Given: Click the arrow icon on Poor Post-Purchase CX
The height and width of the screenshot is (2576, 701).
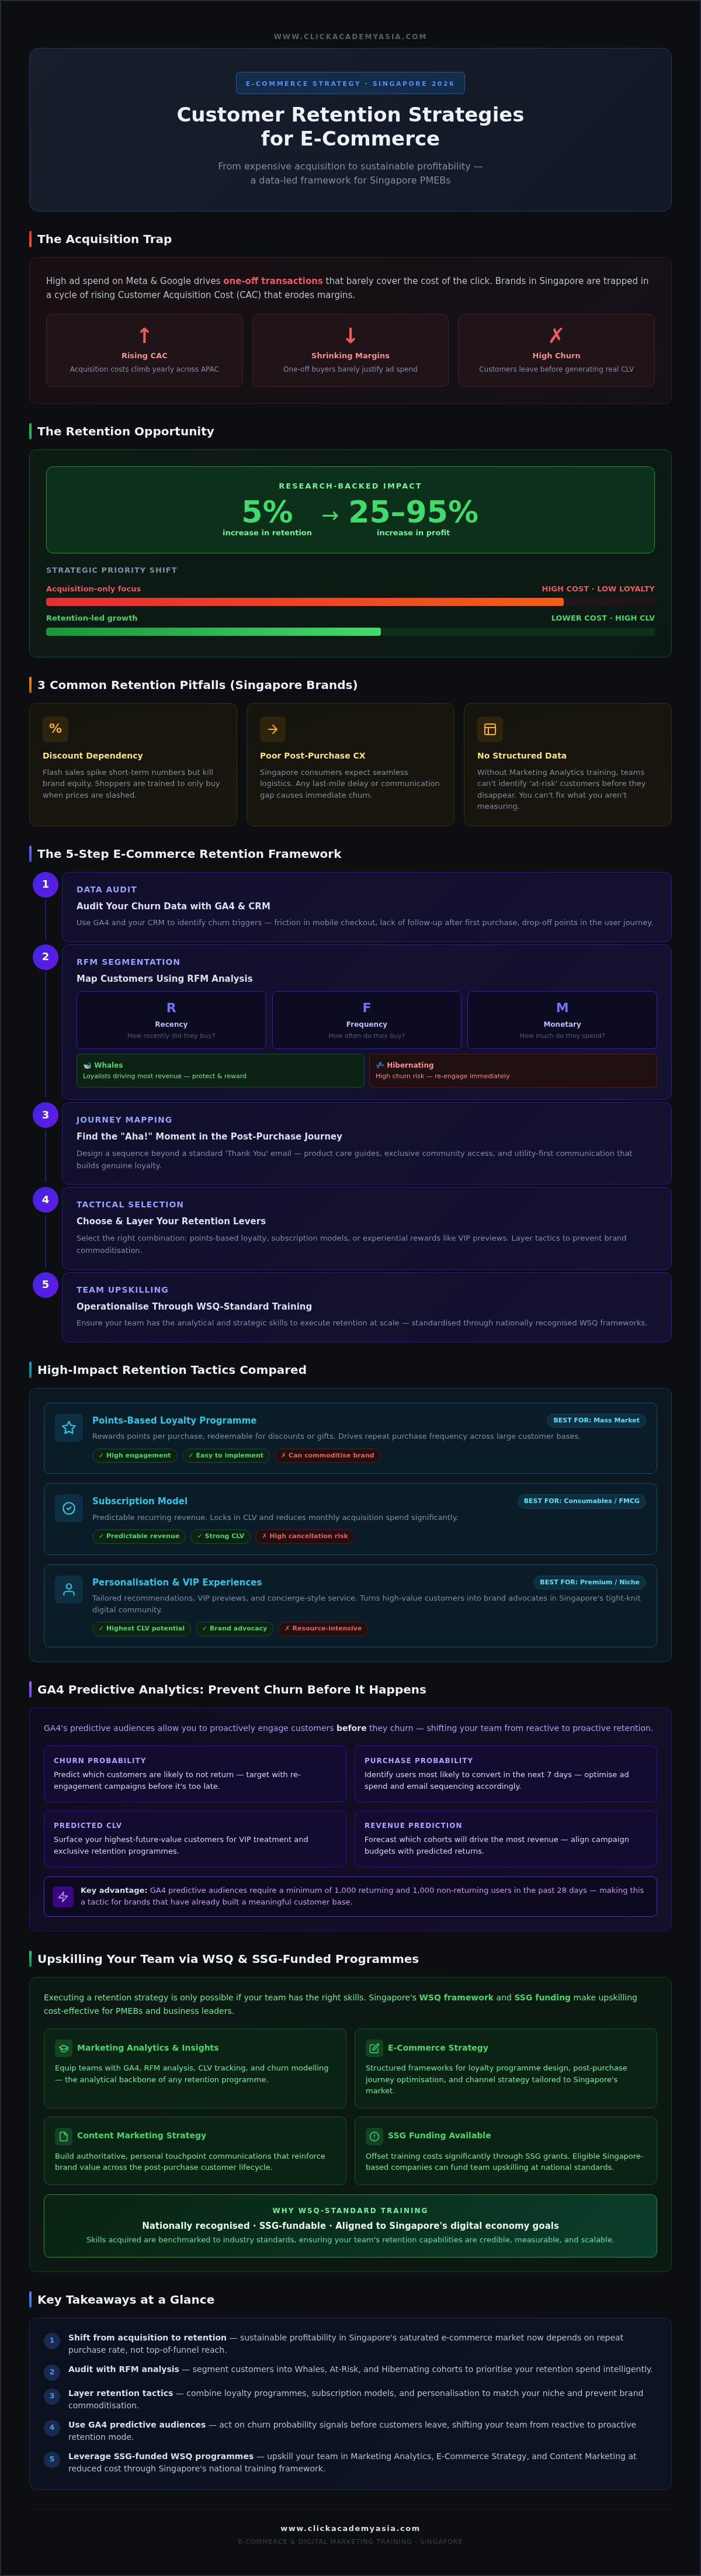Looking at the screenshot, I should tap(273, 729).
